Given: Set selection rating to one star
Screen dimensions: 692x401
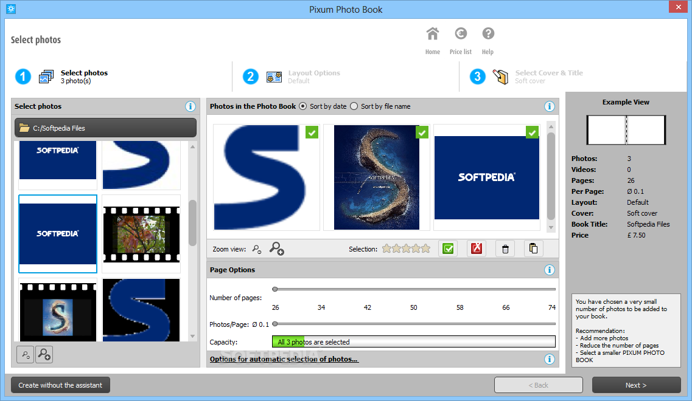Looking at the screenshot, I should click(386, 249).
